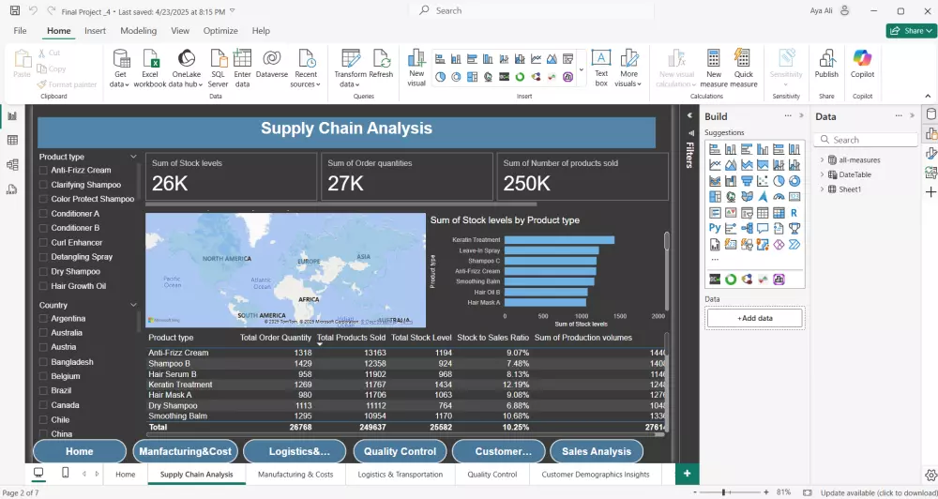Viewport: 938px width, 499px height.
Task: Click the Sales Analysis navigation button
Action: click(597, 451)
